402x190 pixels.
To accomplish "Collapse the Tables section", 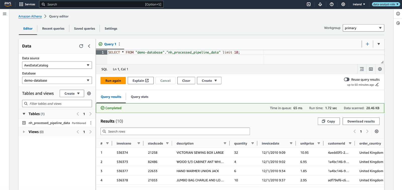I will (24, 114).
